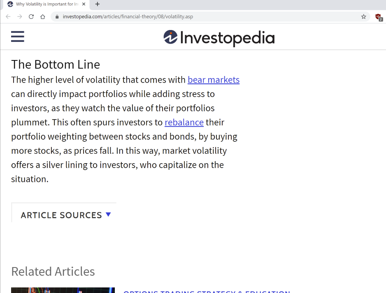Click the browser forward arrow
This screenshot has width=386, height=293.
pyautogui.click(x=20, y=17)
